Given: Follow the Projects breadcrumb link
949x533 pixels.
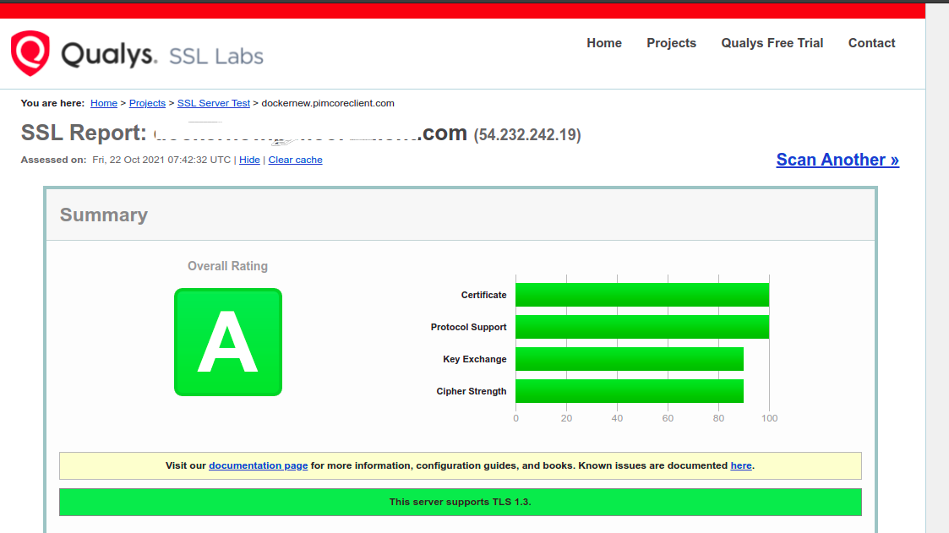Looking at the screenshot, I should pos(147,103).
